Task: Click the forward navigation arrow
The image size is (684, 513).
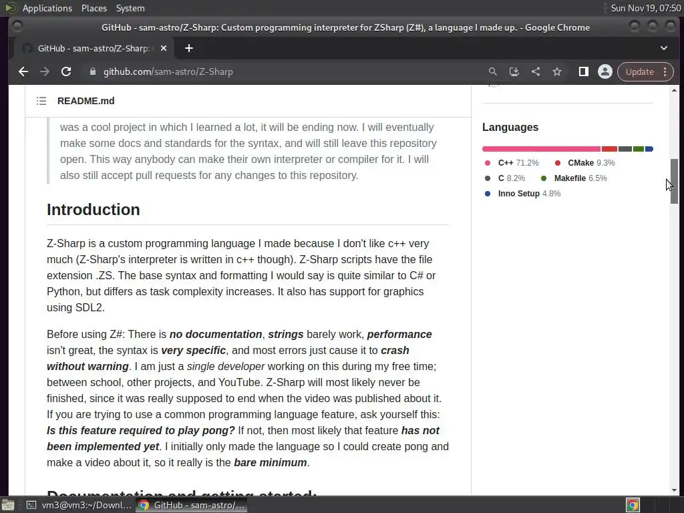Action: [x=45, y=71]
